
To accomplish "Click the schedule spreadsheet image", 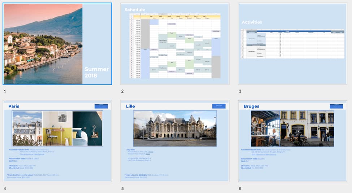I will pos(175,46).
